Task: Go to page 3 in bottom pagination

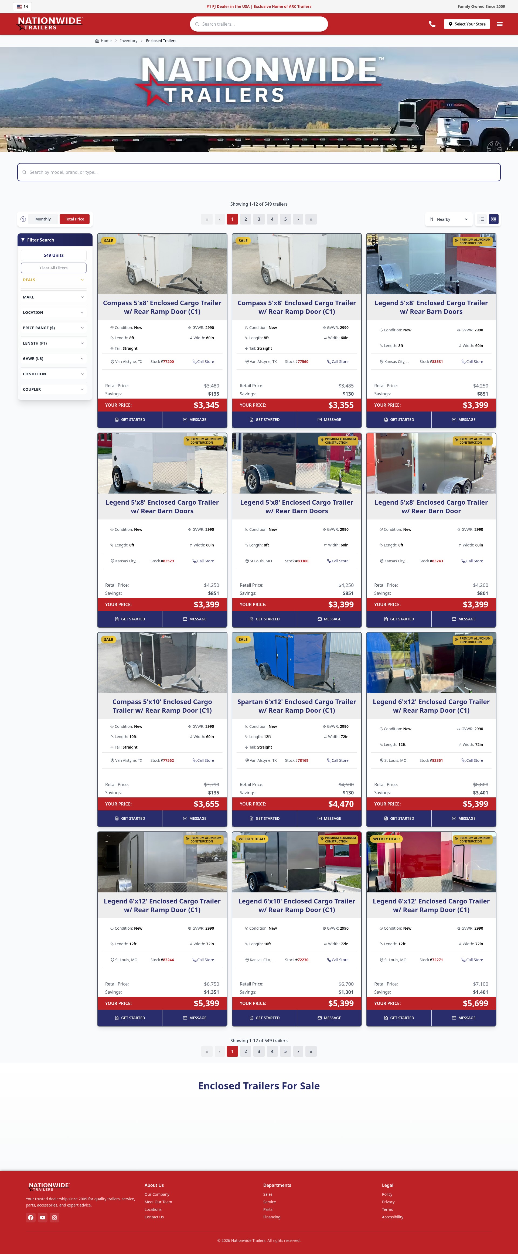Action: click(259, 1051)
